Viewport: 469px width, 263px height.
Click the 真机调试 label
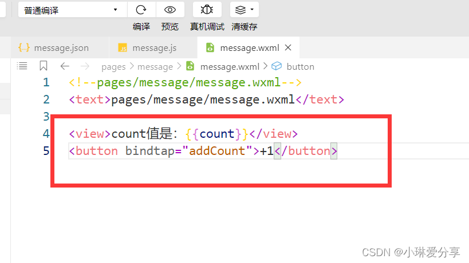207,27
